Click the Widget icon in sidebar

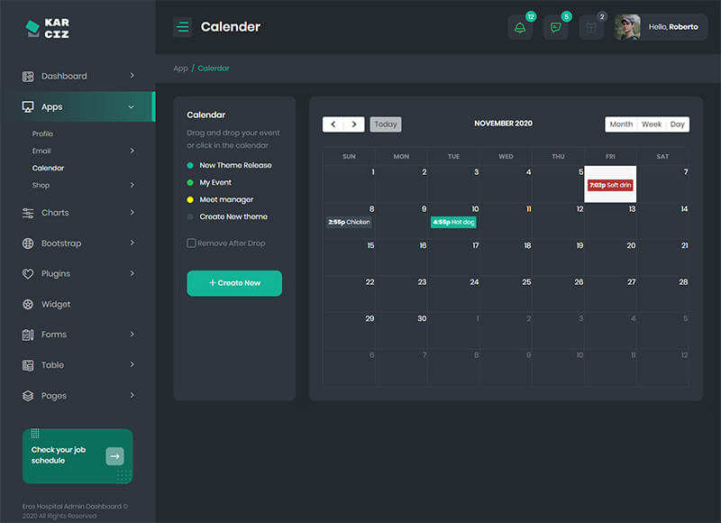pos(28,305)
